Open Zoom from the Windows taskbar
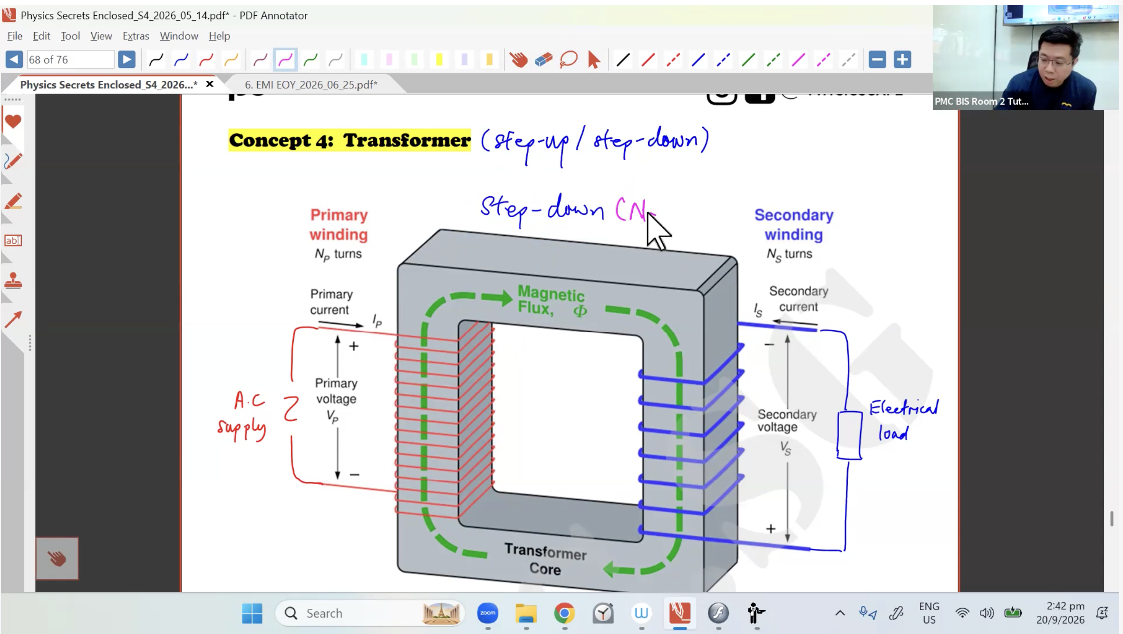 tap(487, 613)
